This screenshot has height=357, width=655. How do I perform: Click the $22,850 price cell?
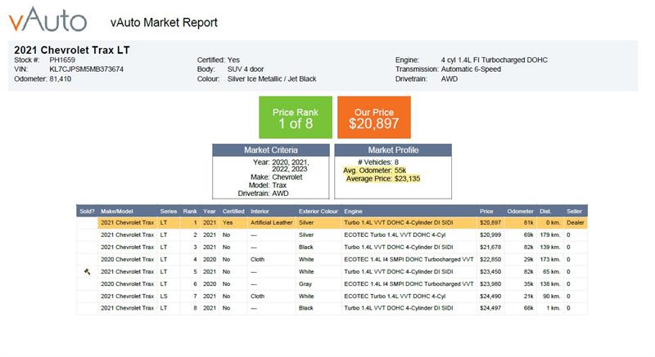point(490,259)
